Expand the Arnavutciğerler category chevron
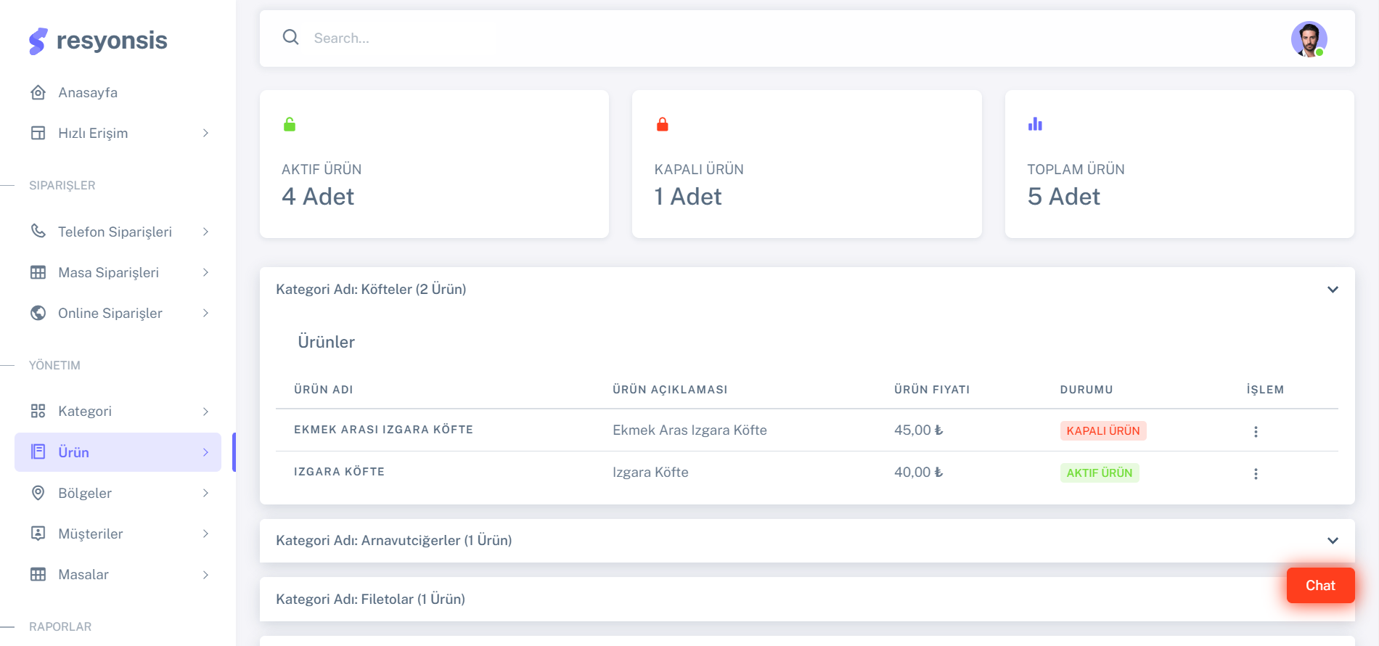Screen dimensions: 1379x646 point(1333,541)
